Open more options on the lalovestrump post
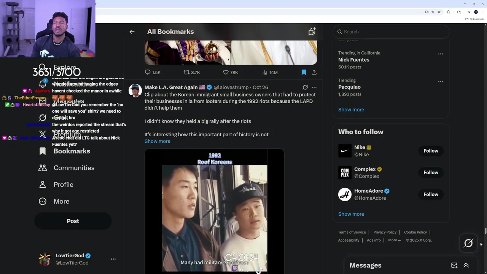This screenshot has height=274, width=487. [314, 87]
